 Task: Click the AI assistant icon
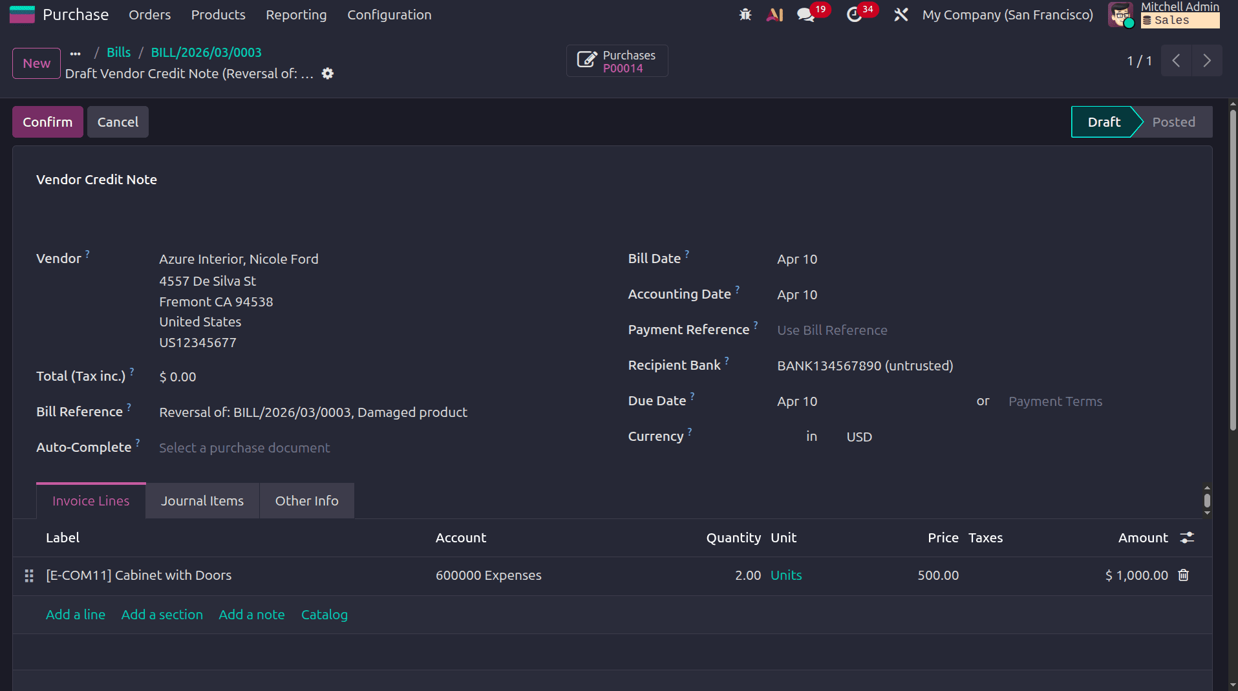coord(775,14)
